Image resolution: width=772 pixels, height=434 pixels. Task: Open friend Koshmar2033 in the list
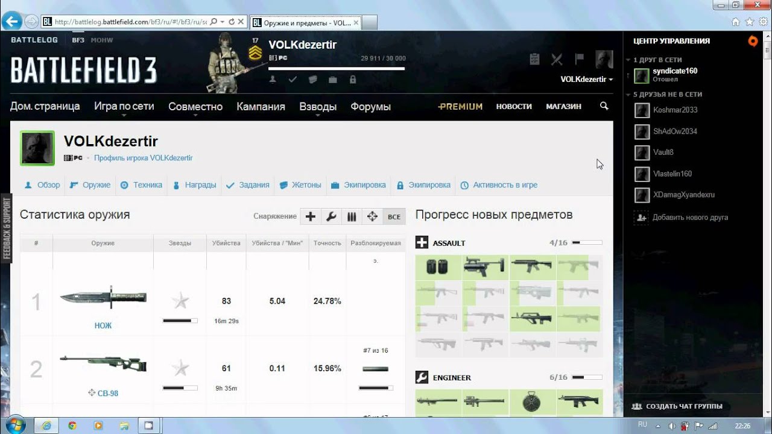675,110
